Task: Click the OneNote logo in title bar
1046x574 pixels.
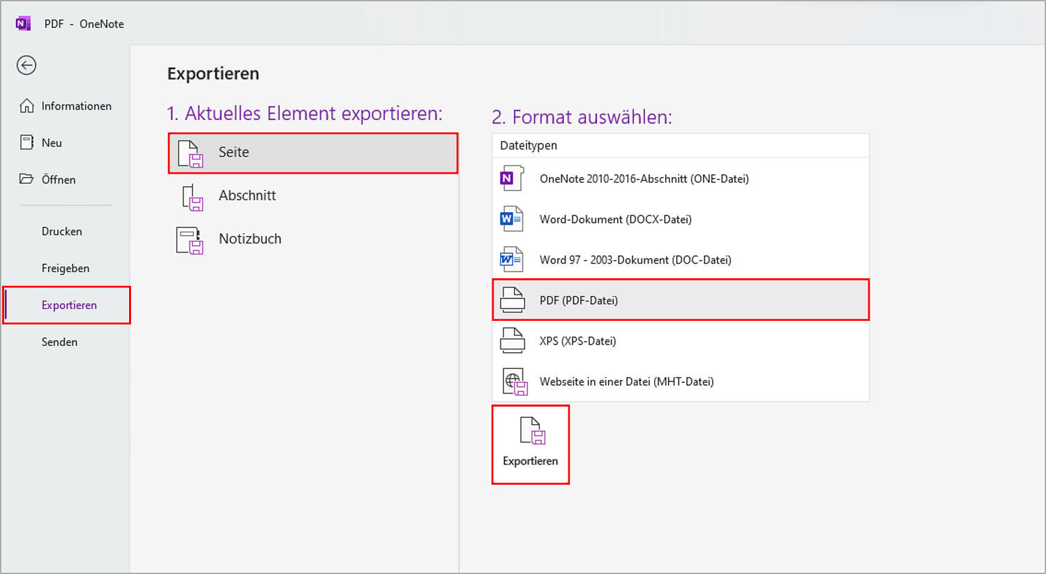Action: [23, 24]
